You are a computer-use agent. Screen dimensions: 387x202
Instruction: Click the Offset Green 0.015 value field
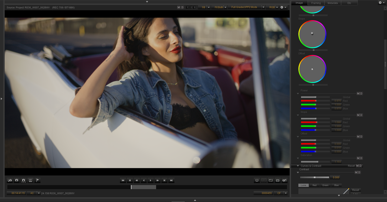pos(336,148)
